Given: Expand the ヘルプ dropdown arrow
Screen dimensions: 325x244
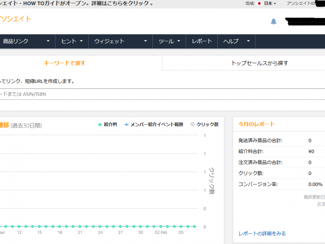Looking at the screenshot, I should tap(248, 41).
